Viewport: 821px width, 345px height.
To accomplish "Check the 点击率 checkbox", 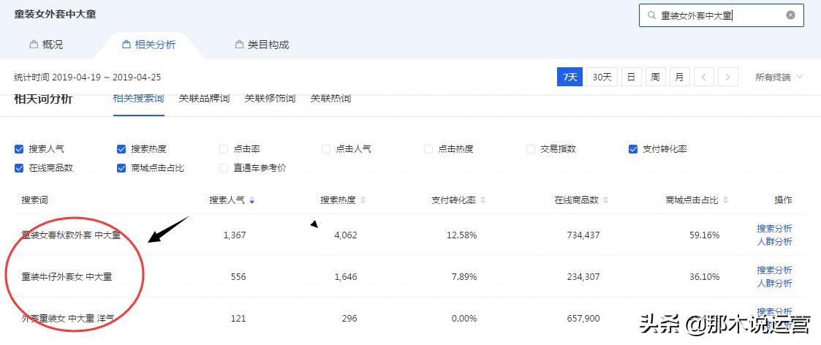I will click(x=224, y=149).
